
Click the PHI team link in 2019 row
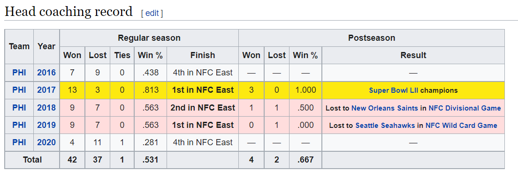coord(19,125)
